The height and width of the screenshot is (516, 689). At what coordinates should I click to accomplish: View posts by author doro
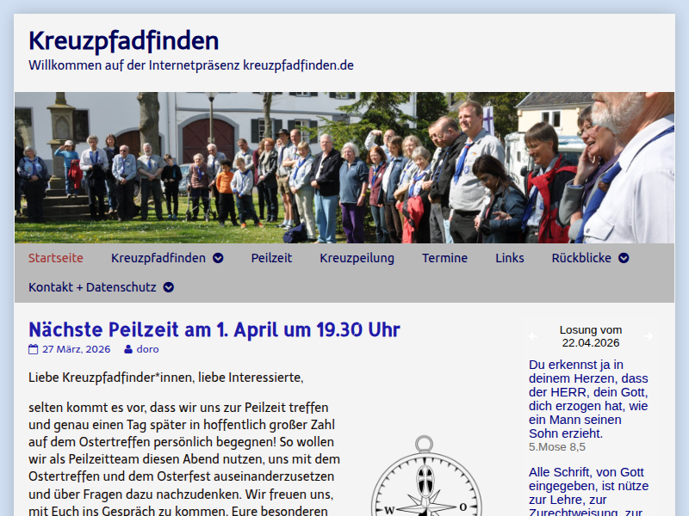(x=147, y=349)
